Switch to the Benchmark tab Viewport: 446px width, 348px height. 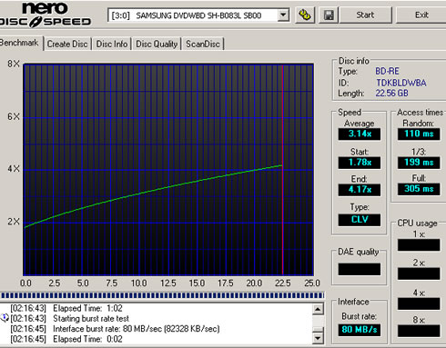click(x=20, y=43)
